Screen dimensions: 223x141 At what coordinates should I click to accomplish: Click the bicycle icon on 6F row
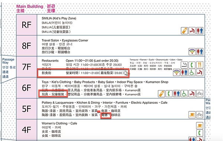click(x=200, y=94)
